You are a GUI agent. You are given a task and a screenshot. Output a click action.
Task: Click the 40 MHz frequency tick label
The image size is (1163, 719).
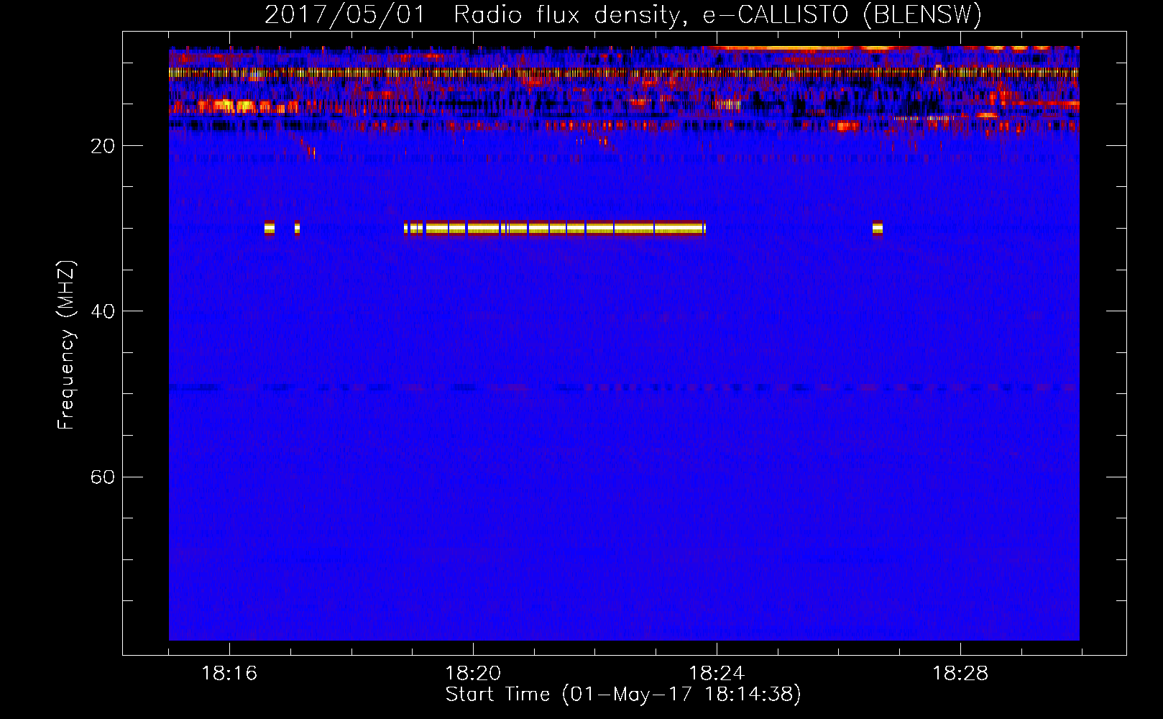coord(103,311)
